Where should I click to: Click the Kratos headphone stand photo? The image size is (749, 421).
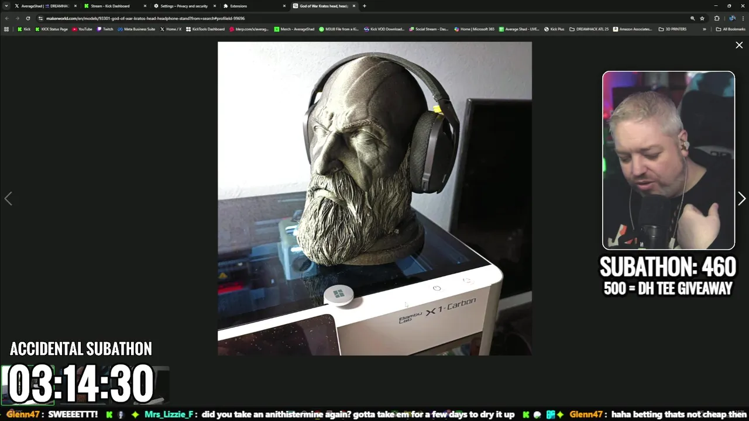click(x=374, y=198)
